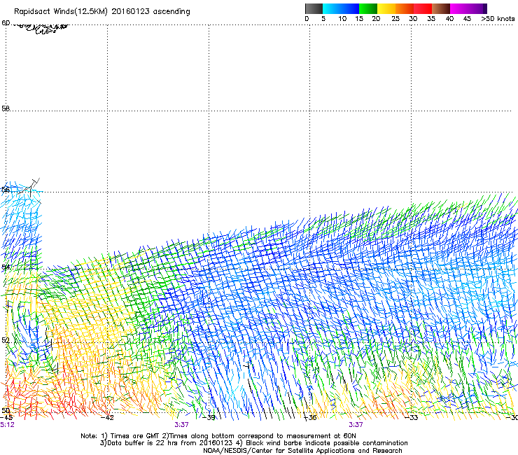518x455 pixels.
Task: Click the '25' legend scale label
Action: [x=395, y=19]
